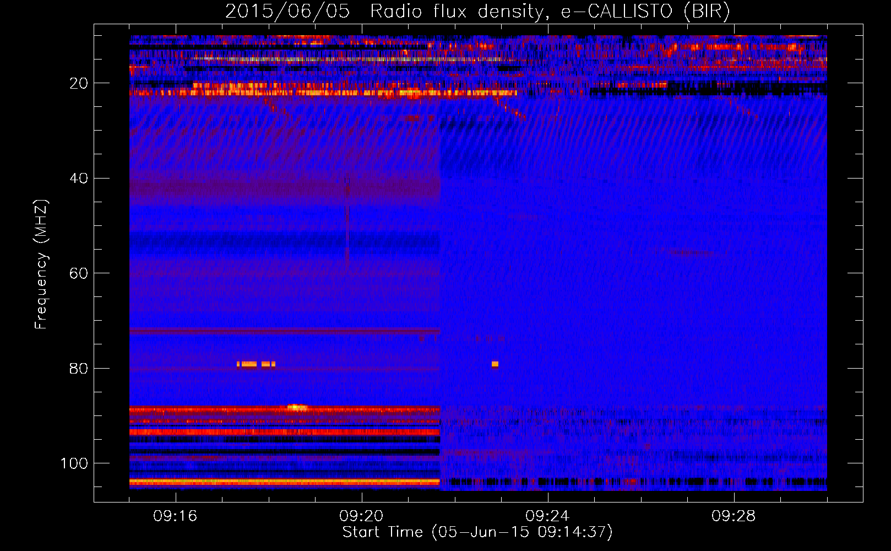Click the plot title "Radio flux density, e-CALLISTO (BIR)"

click(x=550, y=11)
